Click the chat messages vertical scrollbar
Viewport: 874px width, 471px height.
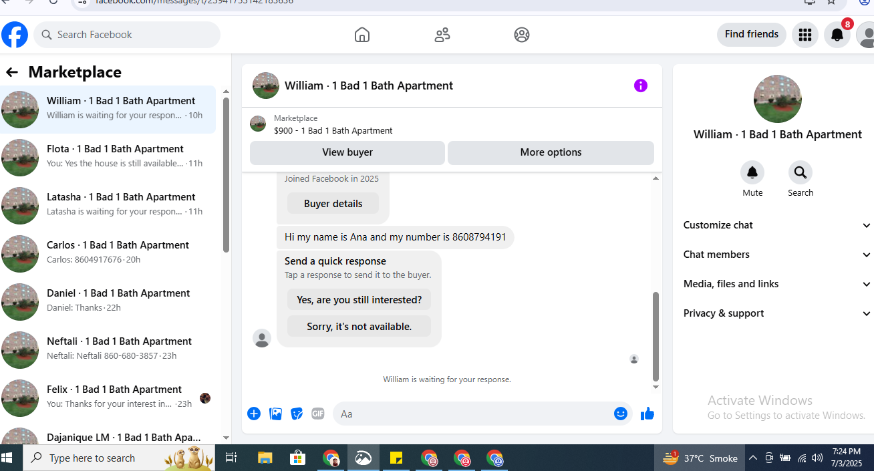[x=655, y=336]
